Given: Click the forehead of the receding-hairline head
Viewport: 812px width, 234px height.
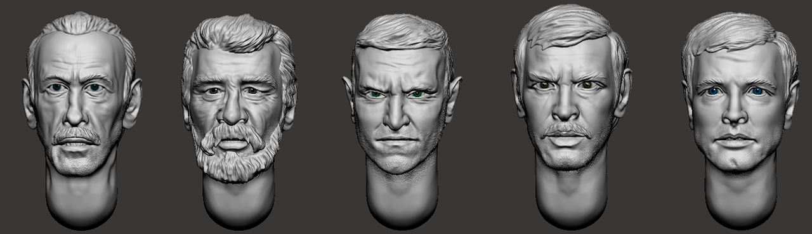Looking at the screenshot, I should 81,57.
